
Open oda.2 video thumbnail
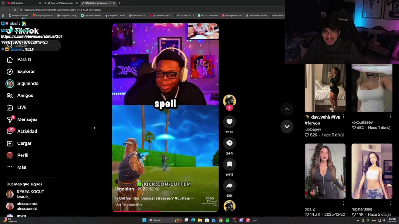tap(325, 171)
